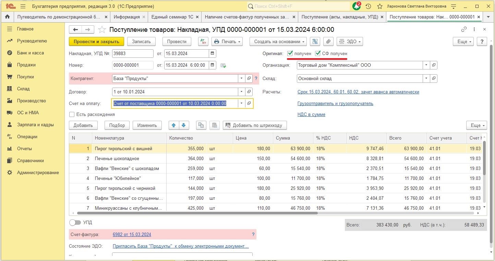The image size is (495, 261).
Task: Paste rows icon in table toolbar
Action: tap(214, 125)
